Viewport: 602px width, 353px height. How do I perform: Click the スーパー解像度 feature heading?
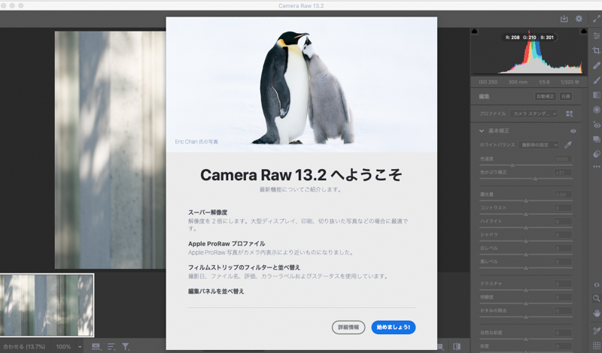click(x=208, y=213)
